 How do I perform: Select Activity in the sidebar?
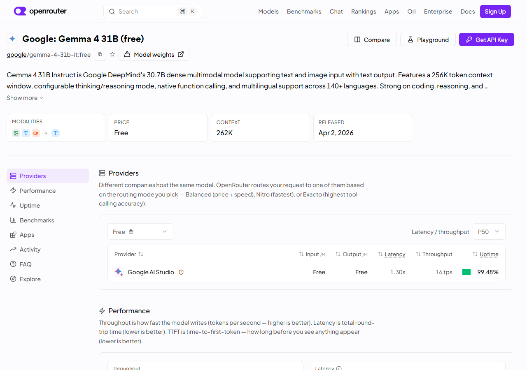[48, 250]
